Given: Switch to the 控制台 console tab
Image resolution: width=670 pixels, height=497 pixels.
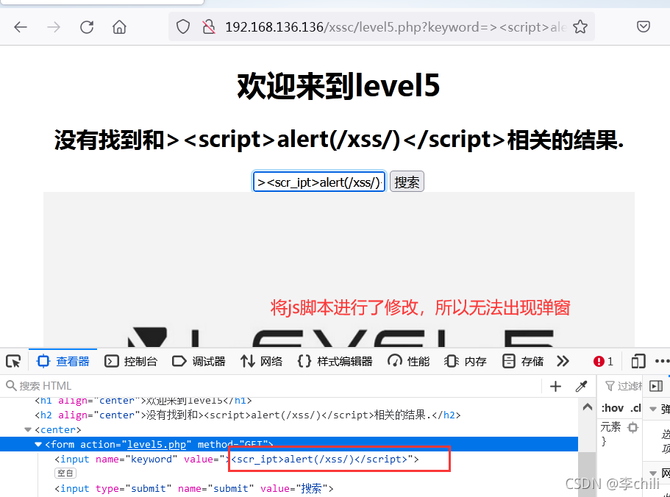Looking at the screenshot, I should (x=131, y=362).
